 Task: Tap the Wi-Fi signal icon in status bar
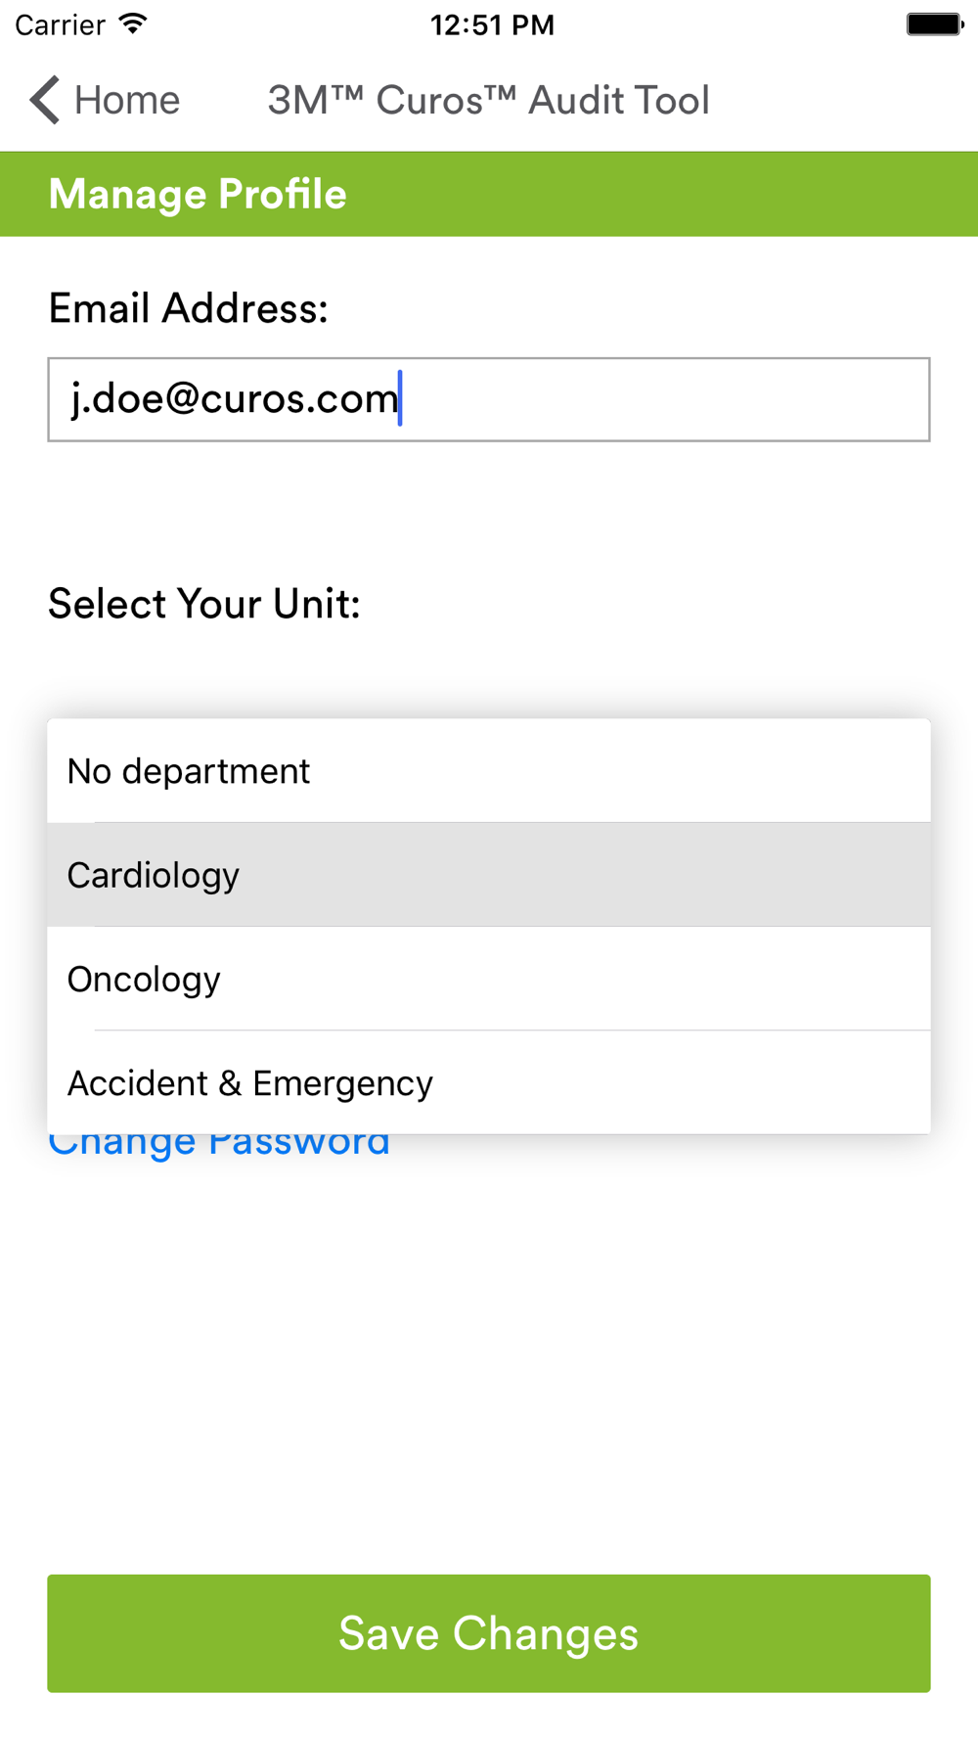[133, 23]
